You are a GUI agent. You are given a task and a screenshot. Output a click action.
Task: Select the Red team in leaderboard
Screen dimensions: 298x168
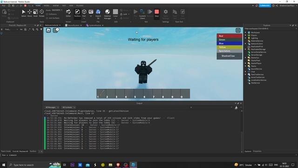pos(230,36)
